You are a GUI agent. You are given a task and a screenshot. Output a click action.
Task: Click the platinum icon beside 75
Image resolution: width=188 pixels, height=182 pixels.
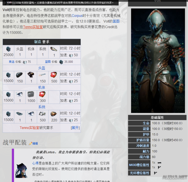click(25, 62)
